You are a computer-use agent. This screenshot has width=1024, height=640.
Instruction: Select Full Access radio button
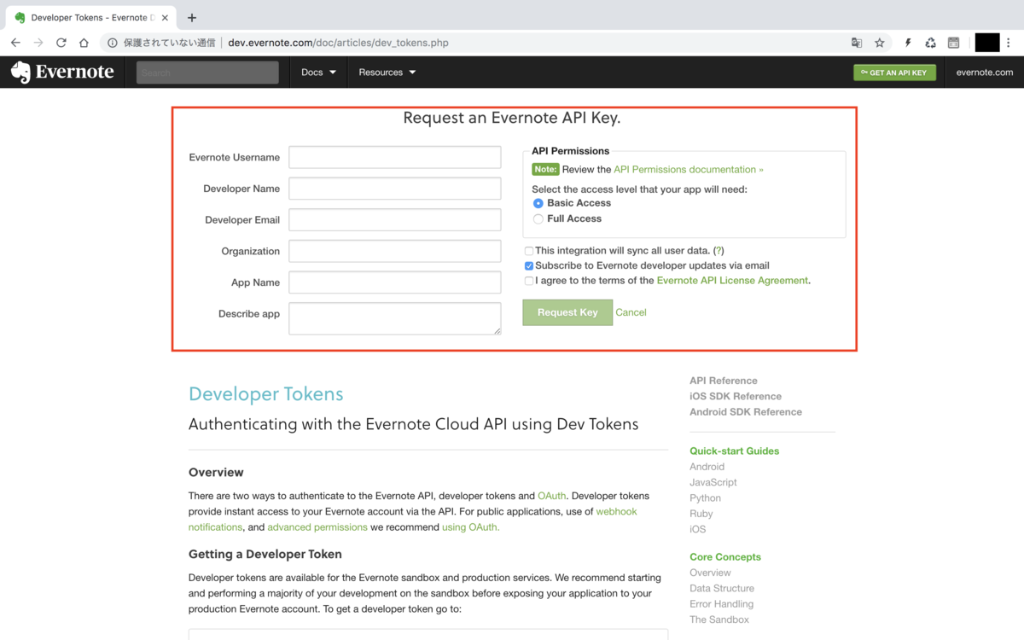coord(538,219)
